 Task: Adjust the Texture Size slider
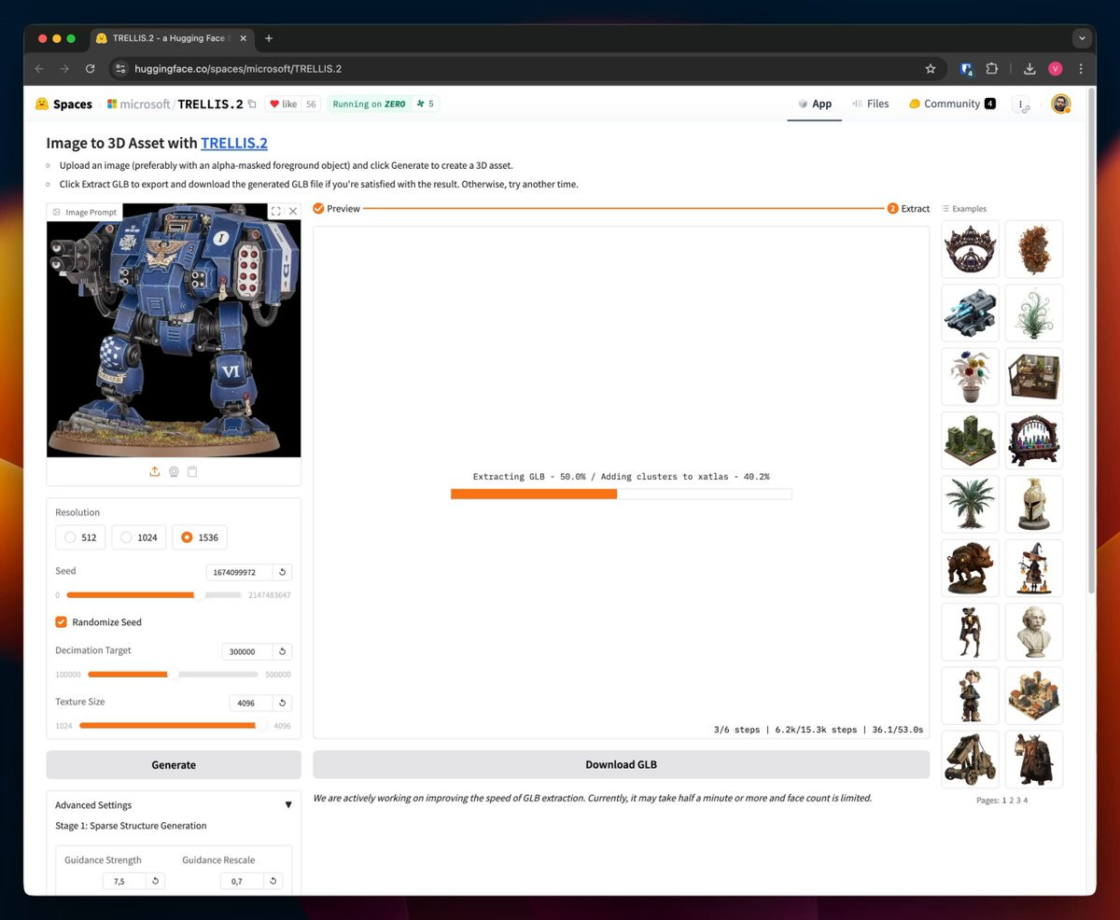point(174,725)
